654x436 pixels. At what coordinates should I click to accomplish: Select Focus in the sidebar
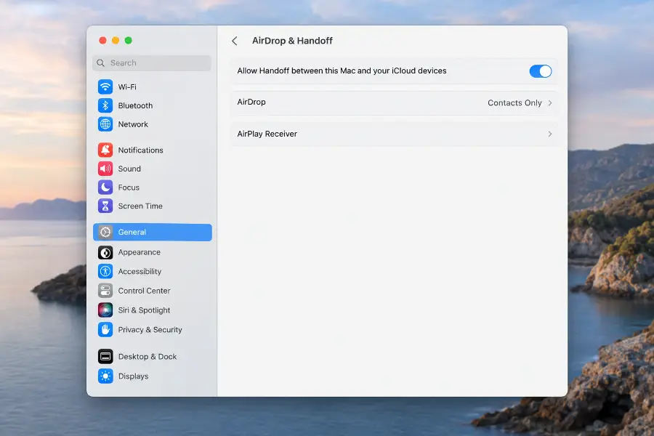pos(129,187)
